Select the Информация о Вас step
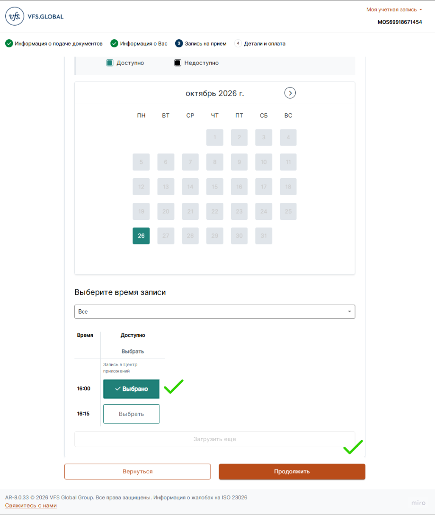435x515 pixels. tap(139, 44)
